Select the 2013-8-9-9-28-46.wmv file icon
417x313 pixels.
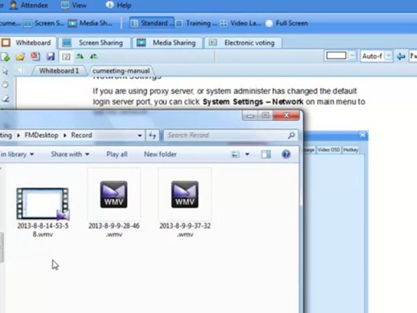pos(114,195)
